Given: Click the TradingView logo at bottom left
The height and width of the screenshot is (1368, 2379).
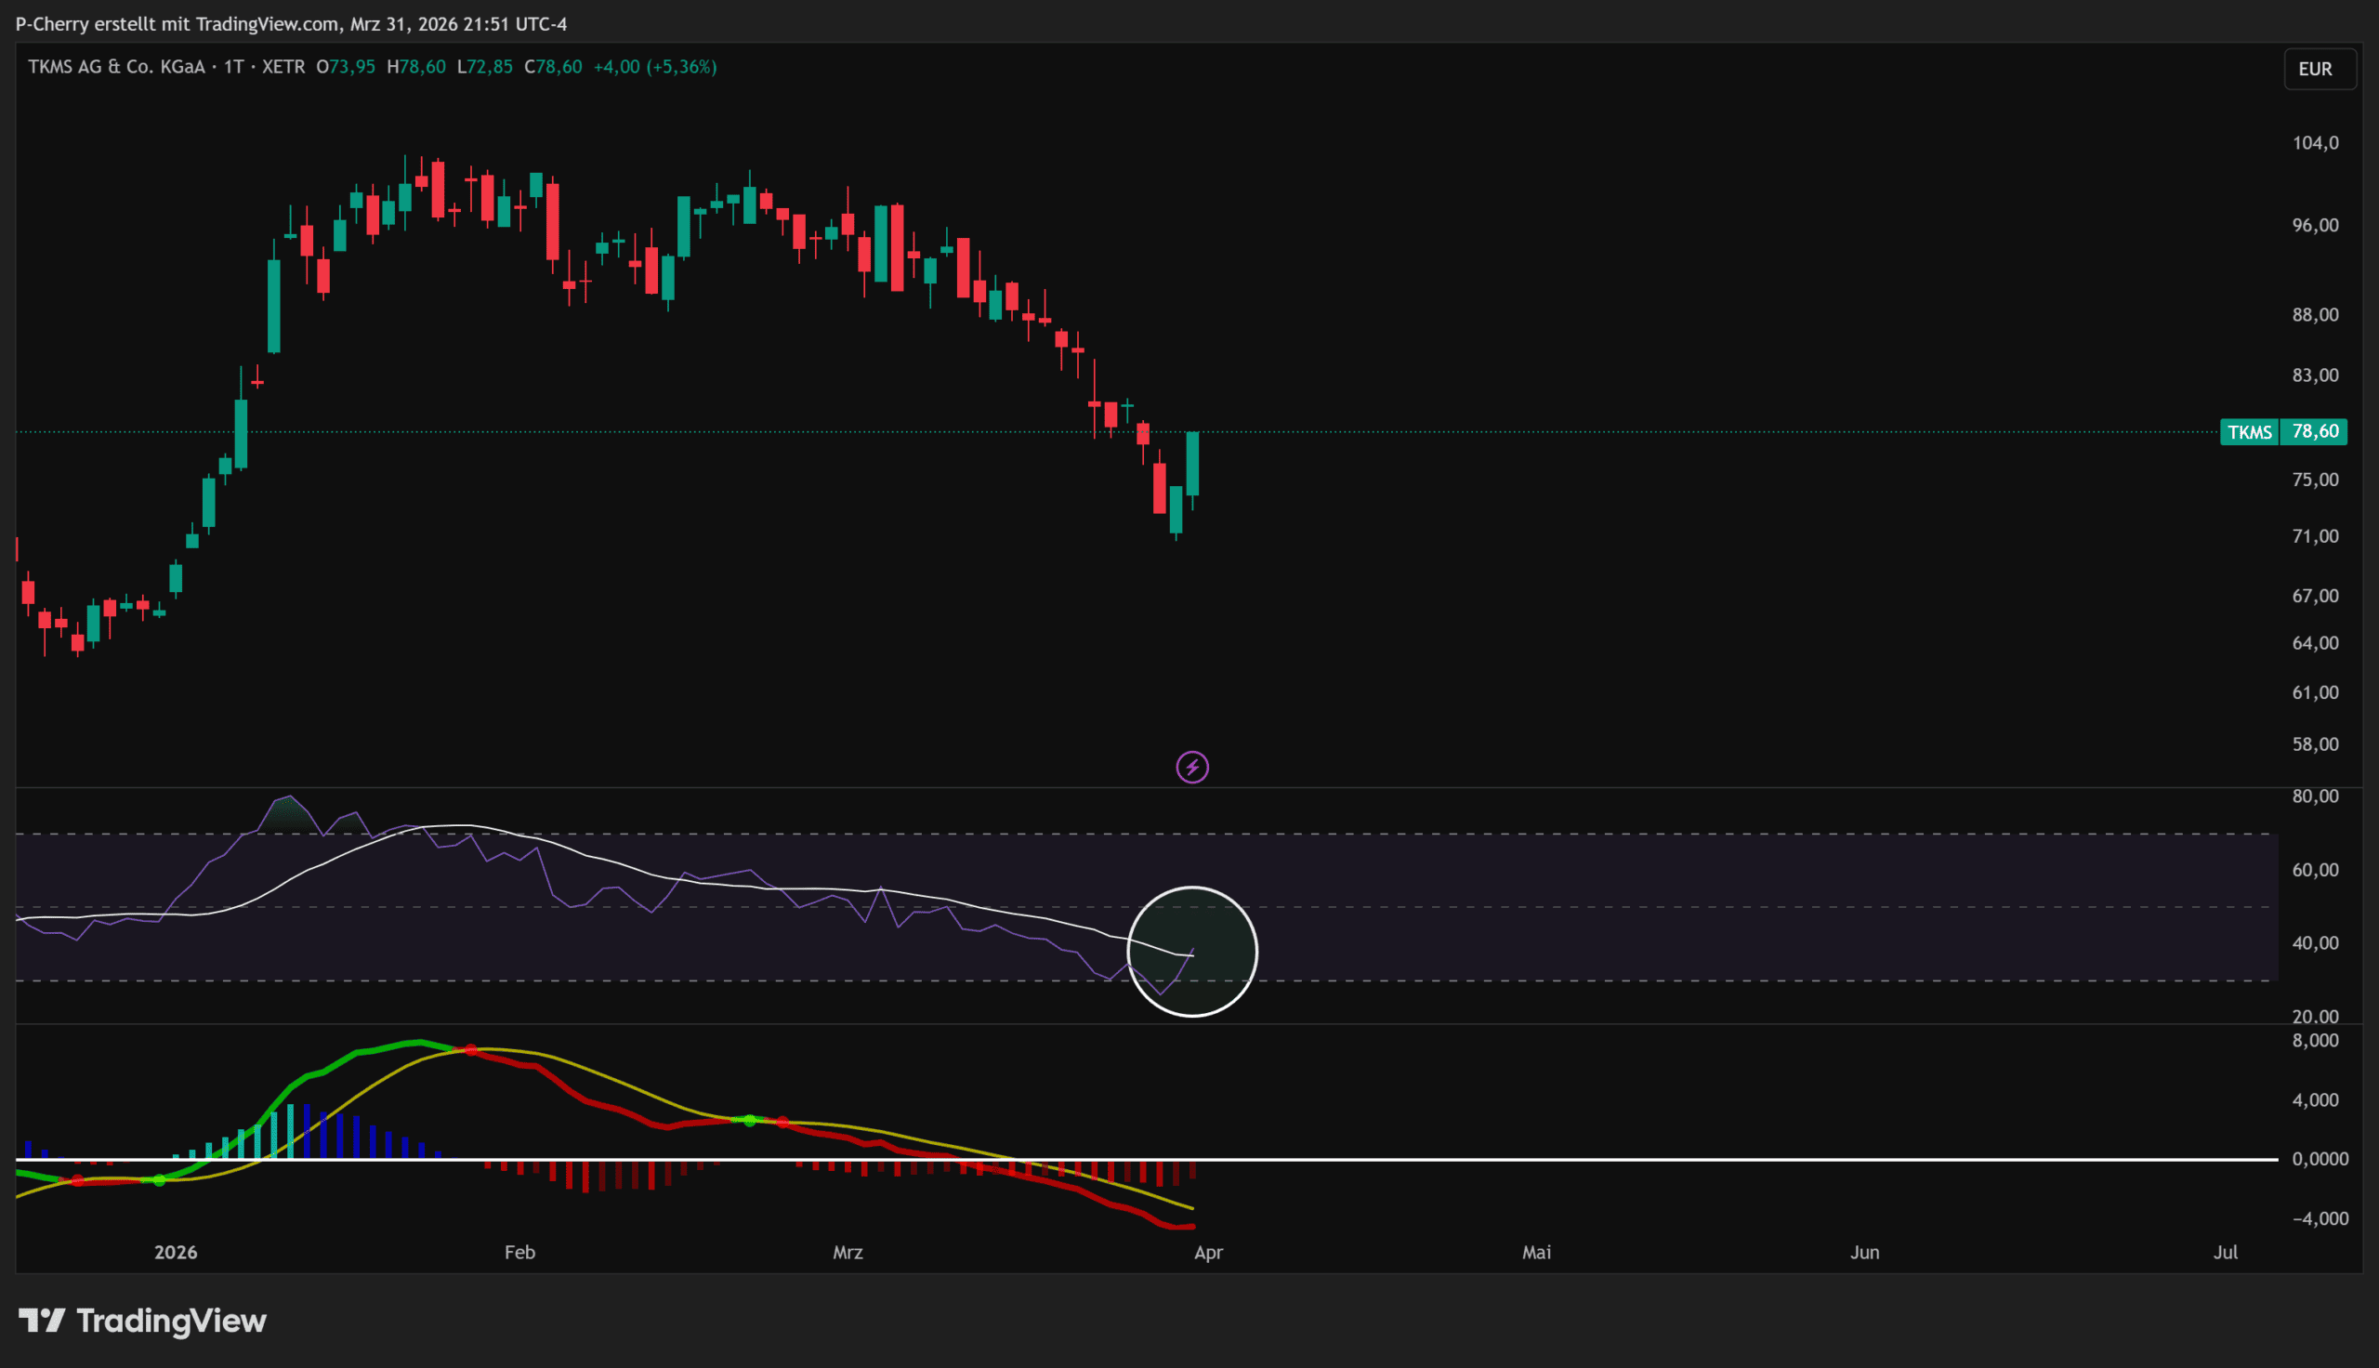Looking at the screenshot, I should pyautogui.click(x=143, y=1320).
